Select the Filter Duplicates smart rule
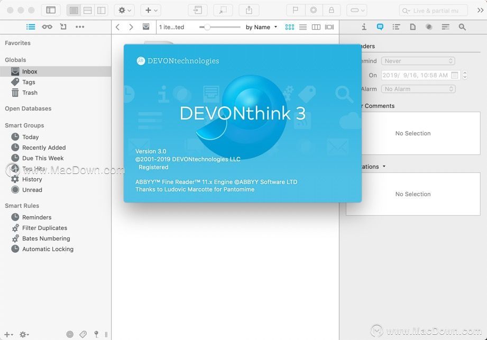The height and width of the screenshot is (340, 487). pos(56,228)
